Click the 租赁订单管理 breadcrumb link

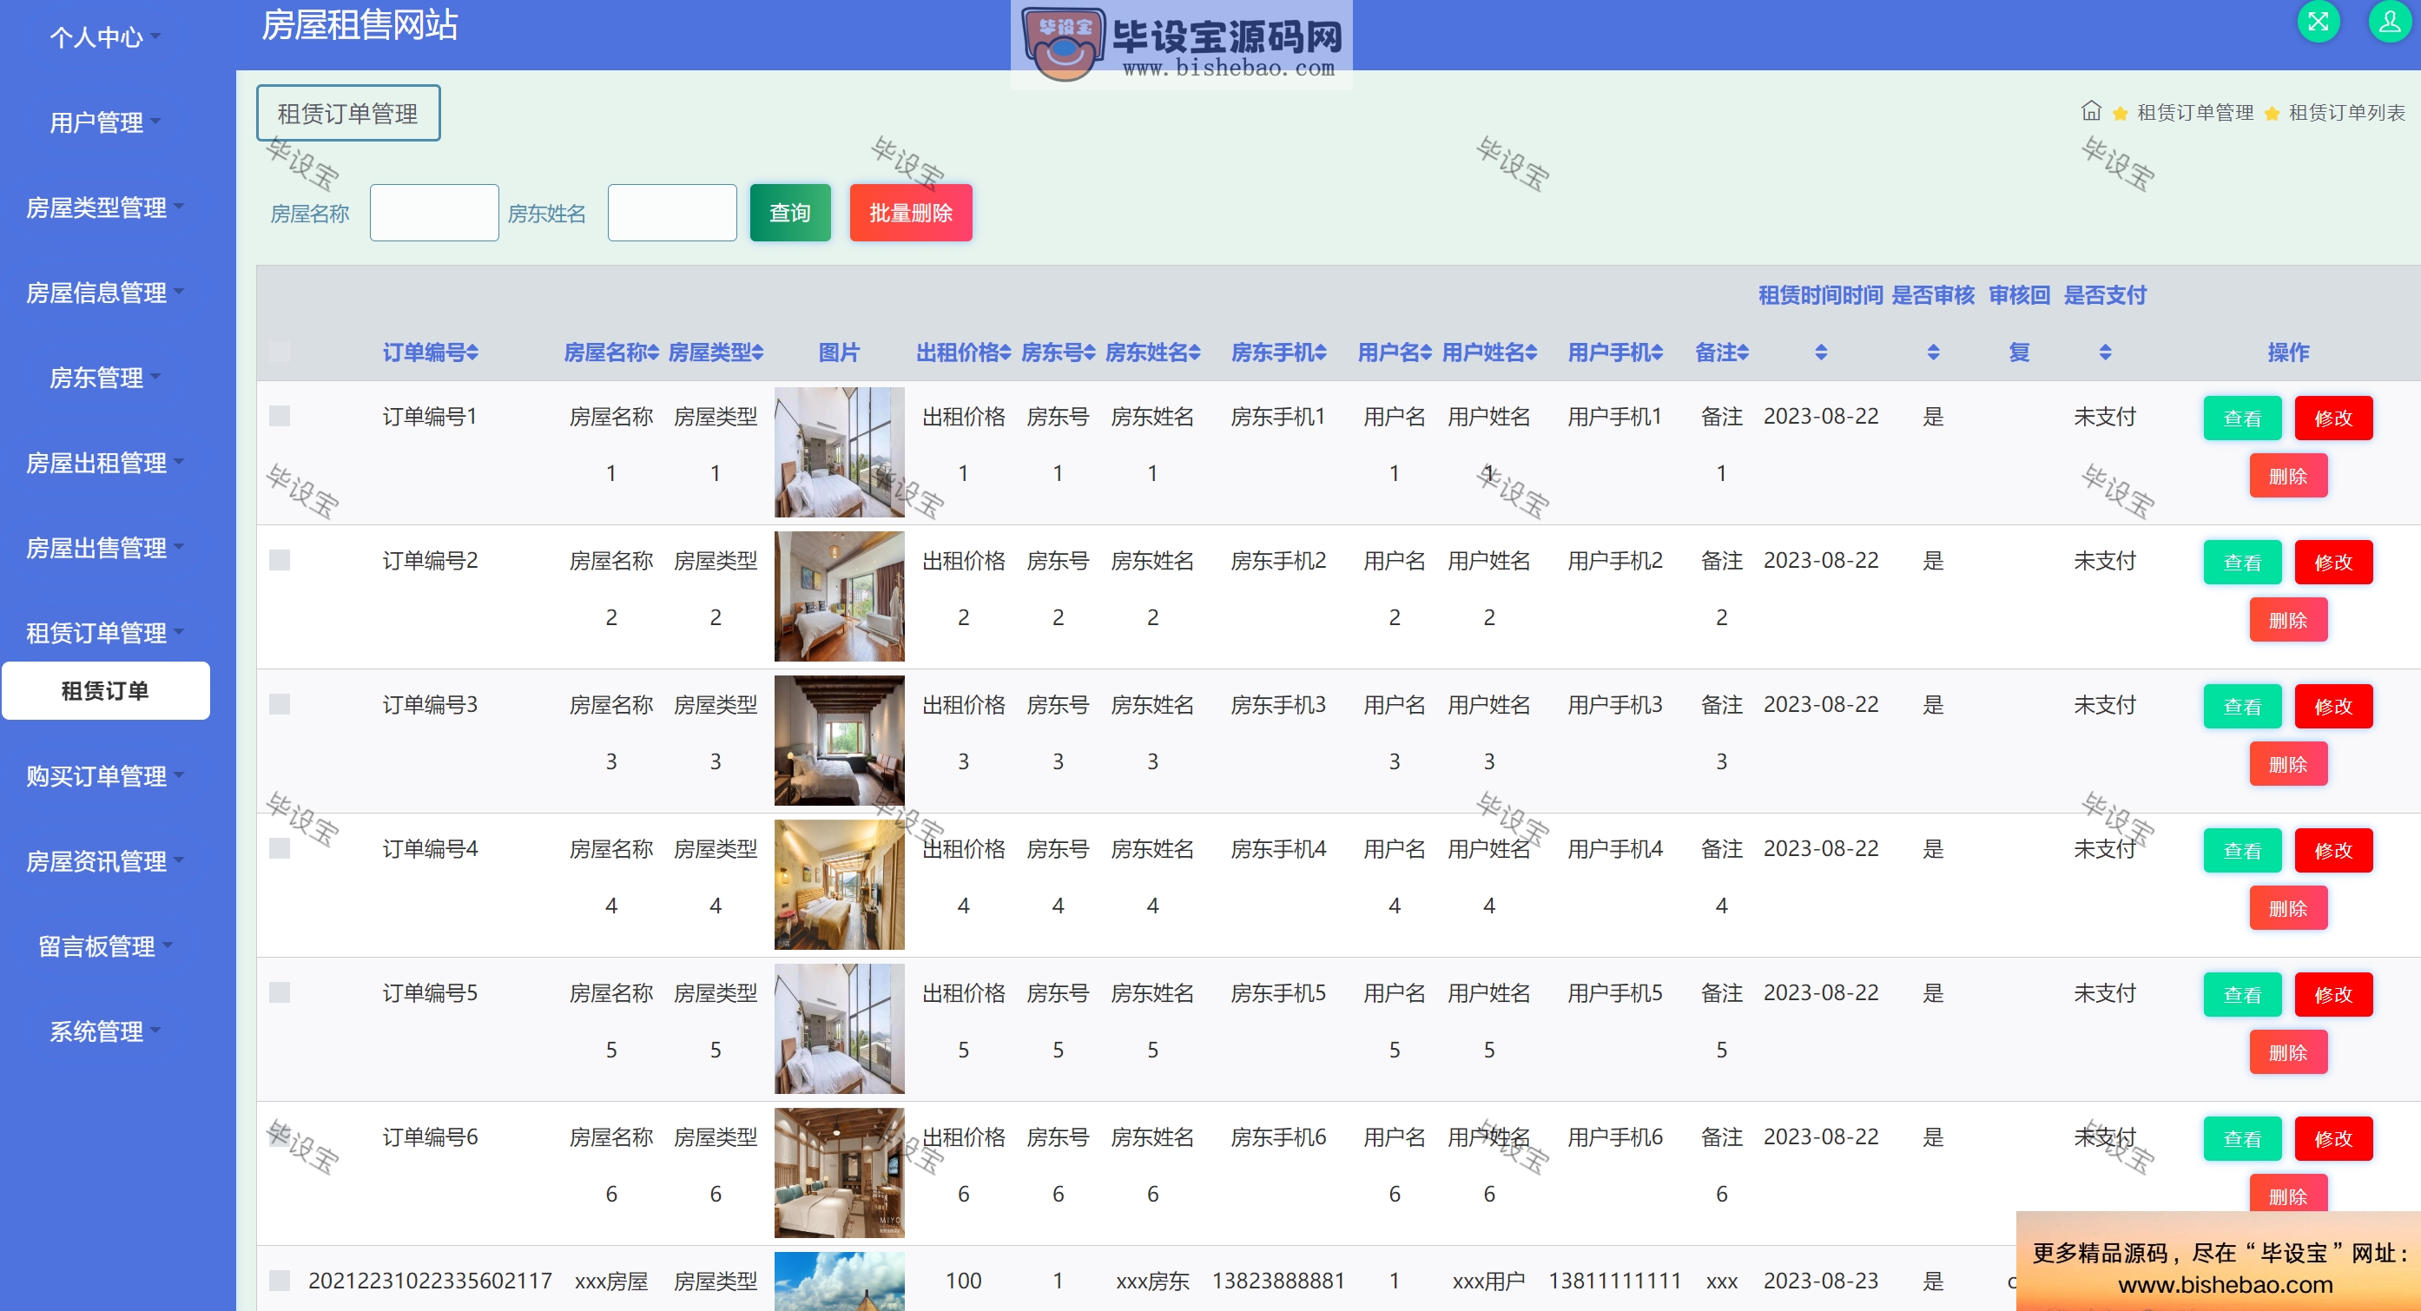click(2194, 113)
